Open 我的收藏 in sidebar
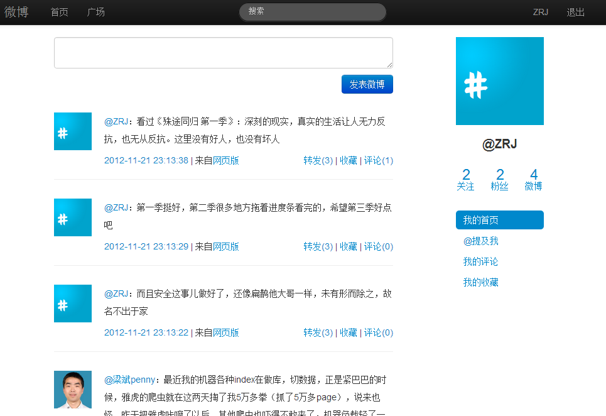 pos(480,282)
